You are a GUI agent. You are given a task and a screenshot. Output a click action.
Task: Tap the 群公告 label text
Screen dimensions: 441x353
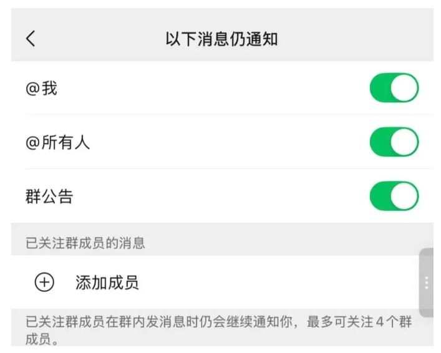click(x=49, y=197)
